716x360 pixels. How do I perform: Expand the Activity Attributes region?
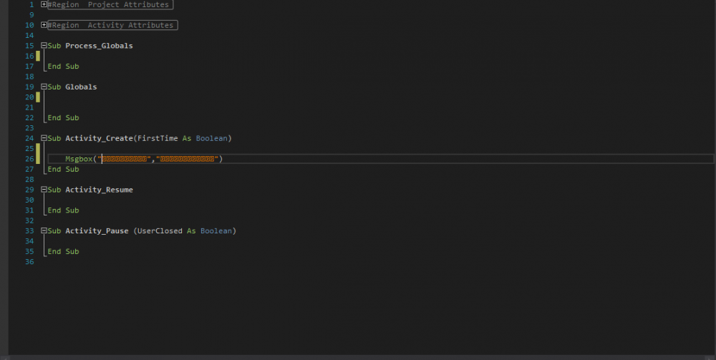coord(44,25)
